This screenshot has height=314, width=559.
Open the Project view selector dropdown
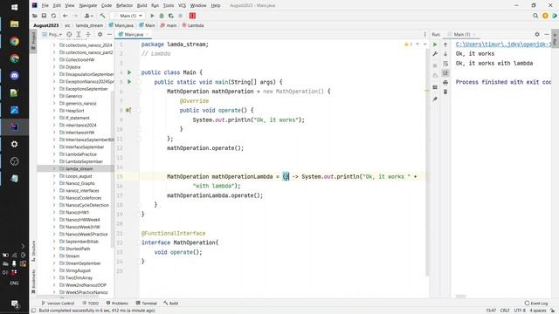pyautogui.click(x=52, y=35)
